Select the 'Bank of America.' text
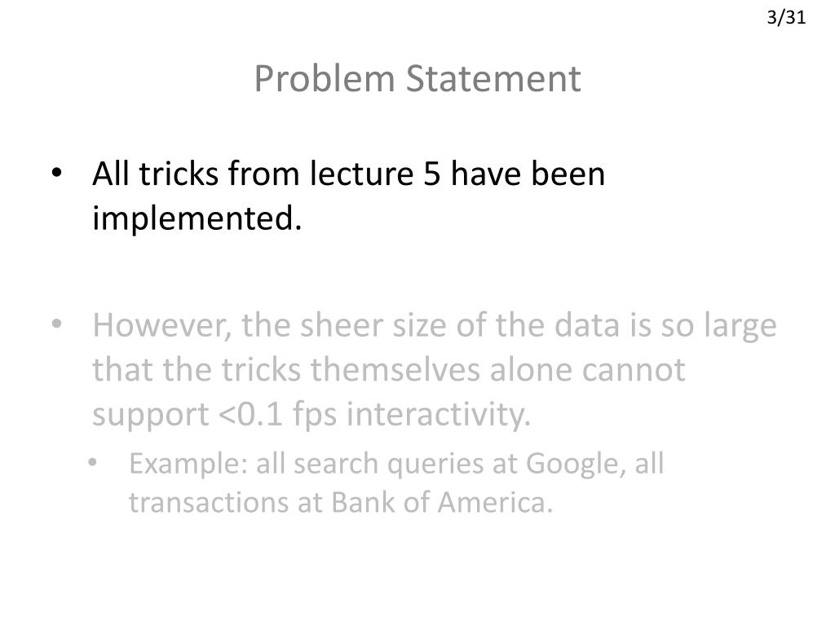The image size is (835, 626). [x=442, y=502]
